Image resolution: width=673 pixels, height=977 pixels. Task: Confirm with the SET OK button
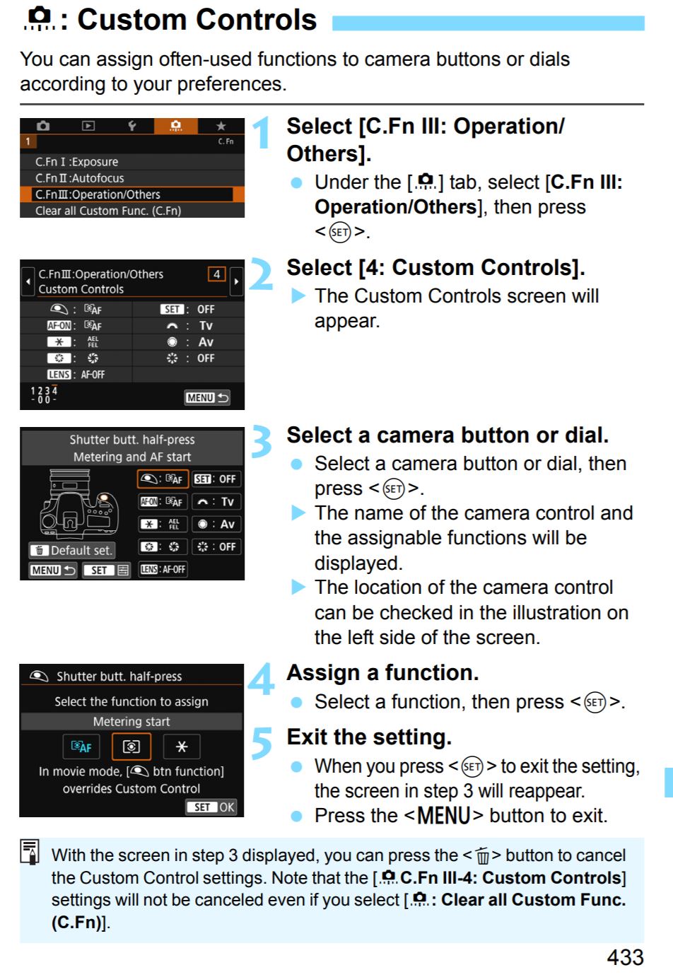pos(211,807)
